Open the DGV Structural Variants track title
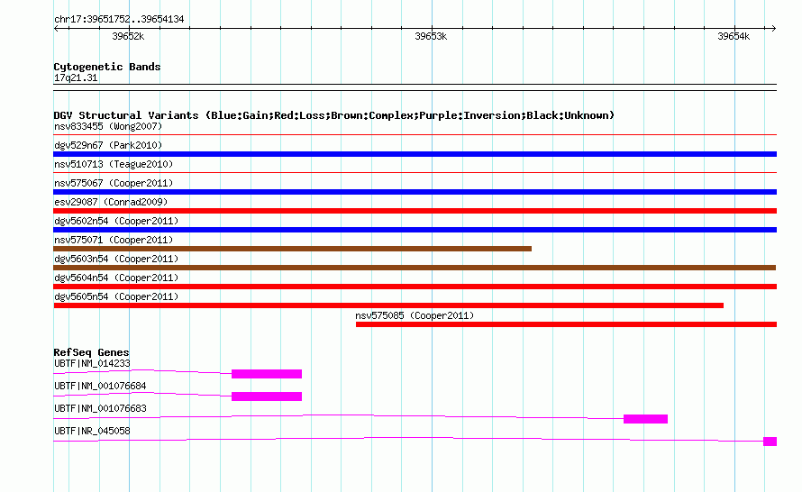Image resolution: width=802 pixels, height=492 pixels. (x=334, y=115)
